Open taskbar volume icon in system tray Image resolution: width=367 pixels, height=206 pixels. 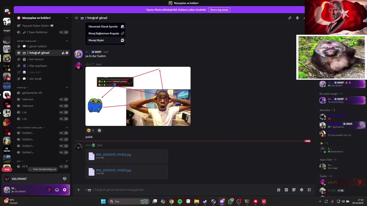tap(343, 201)
